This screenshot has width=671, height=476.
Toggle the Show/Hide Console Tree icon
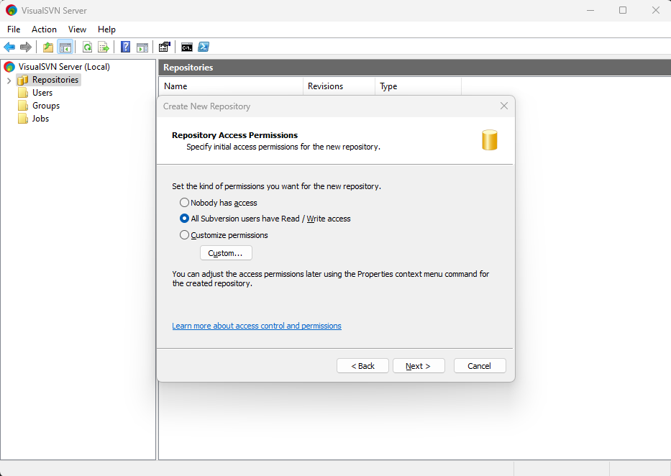click(x=65, y=47)
